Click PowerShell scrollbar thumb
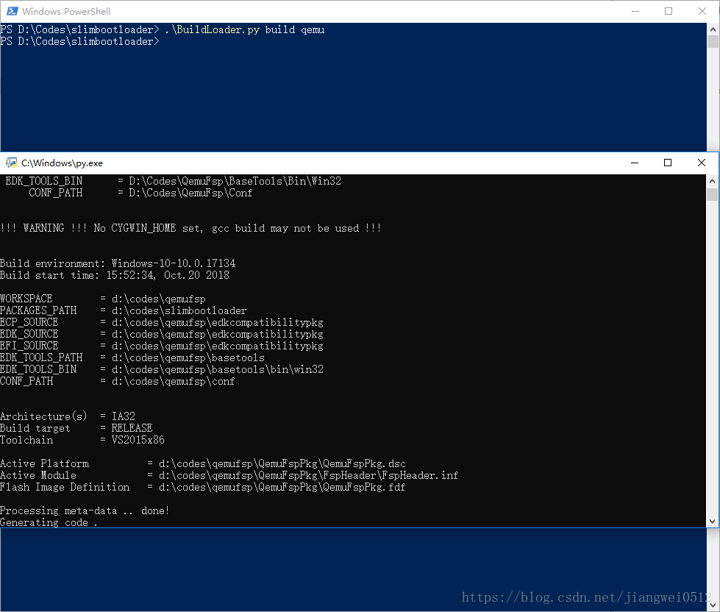Image resolution: width=720 pixels, height=612 pixels. 713,41
